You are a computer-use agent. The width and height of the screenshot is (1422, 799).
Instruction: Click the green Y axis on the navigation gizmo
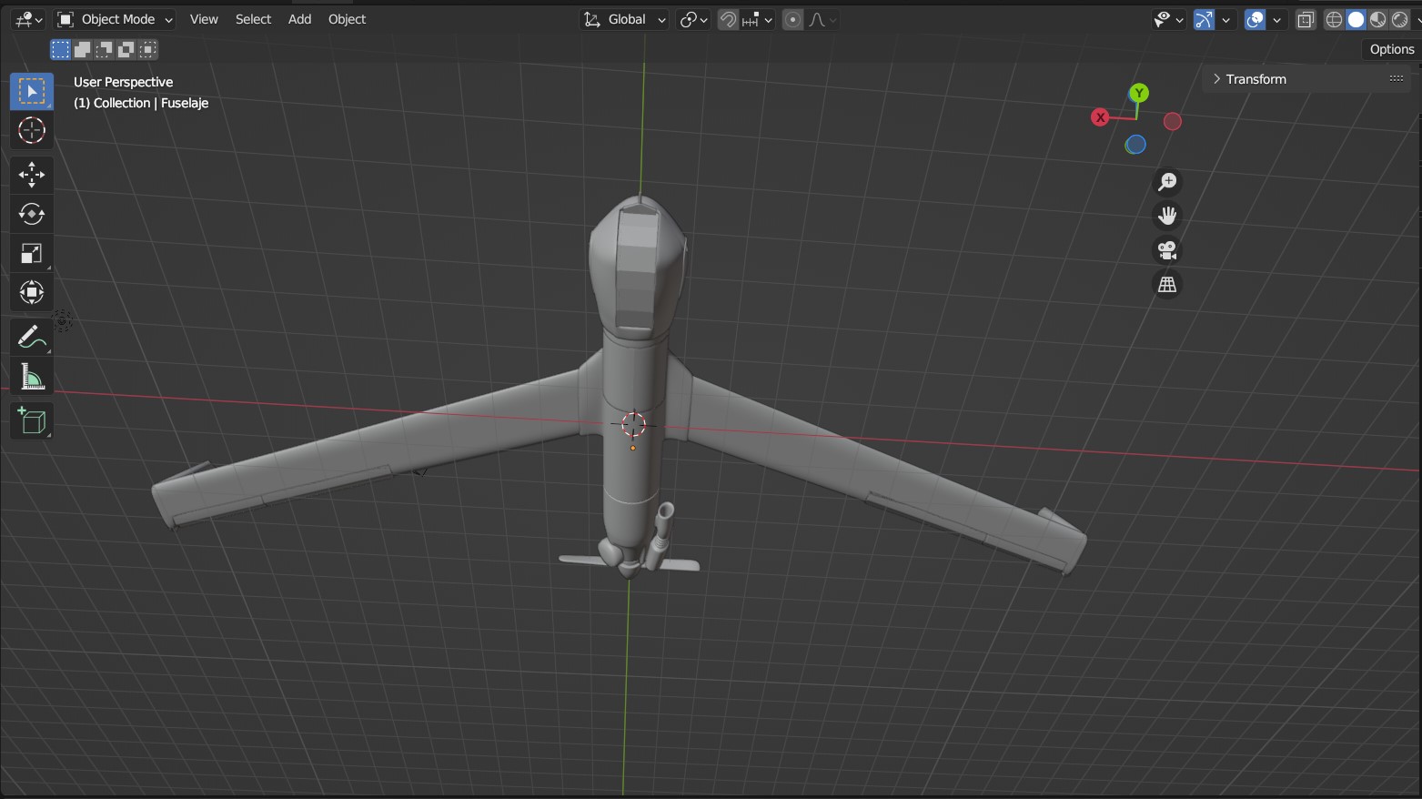[1137, 93]
